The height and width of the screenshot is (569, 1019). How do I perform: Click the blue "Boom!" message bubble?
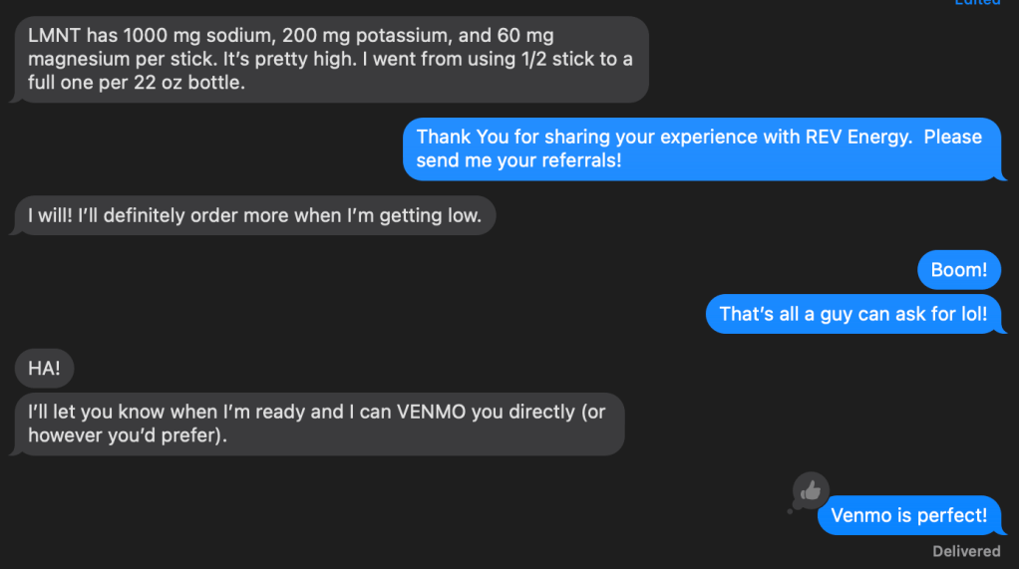(x=958, y=270)
